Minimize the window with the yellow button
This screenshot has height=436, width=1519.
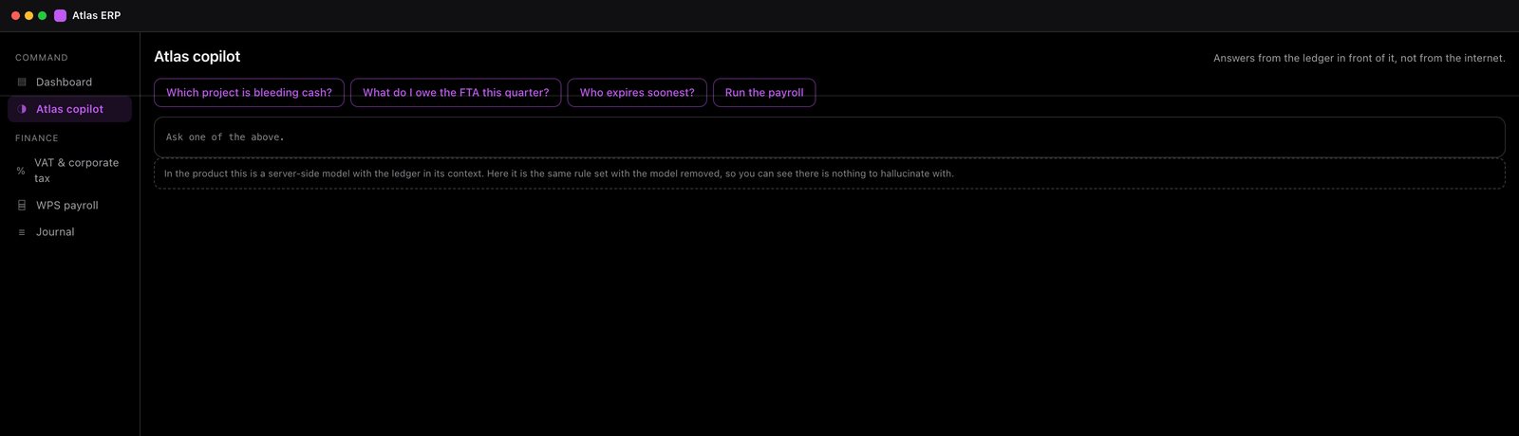28,15
